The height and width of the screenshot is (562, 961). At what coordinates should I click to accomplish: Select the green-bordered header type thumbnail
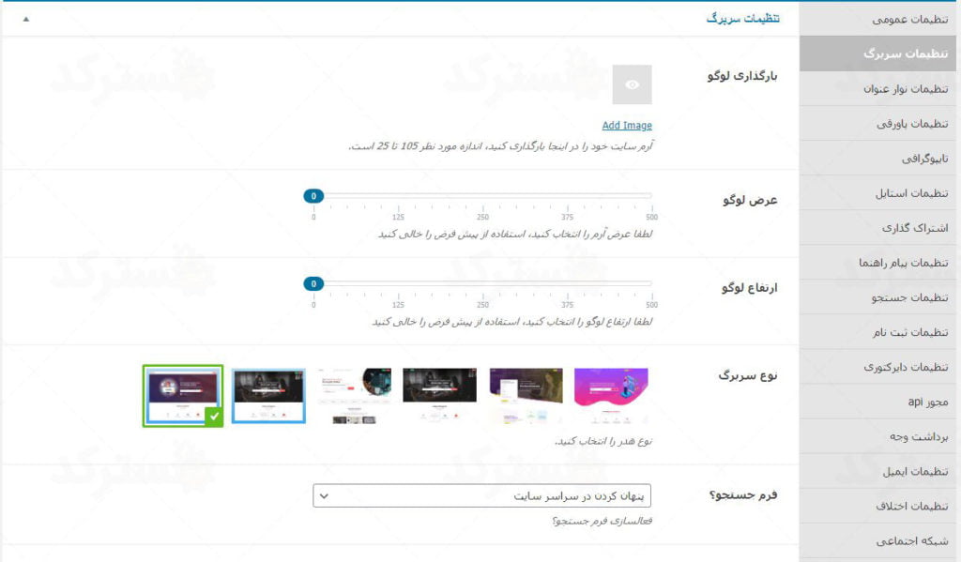pos(182,395)
